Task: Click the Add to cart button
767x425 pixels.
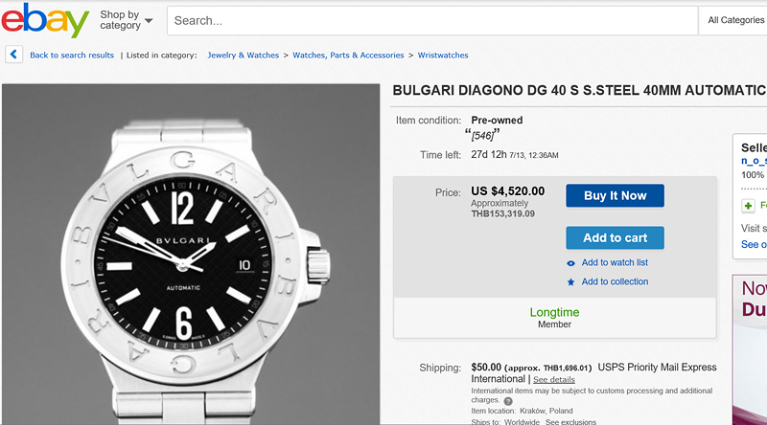Action: (615, 237)
